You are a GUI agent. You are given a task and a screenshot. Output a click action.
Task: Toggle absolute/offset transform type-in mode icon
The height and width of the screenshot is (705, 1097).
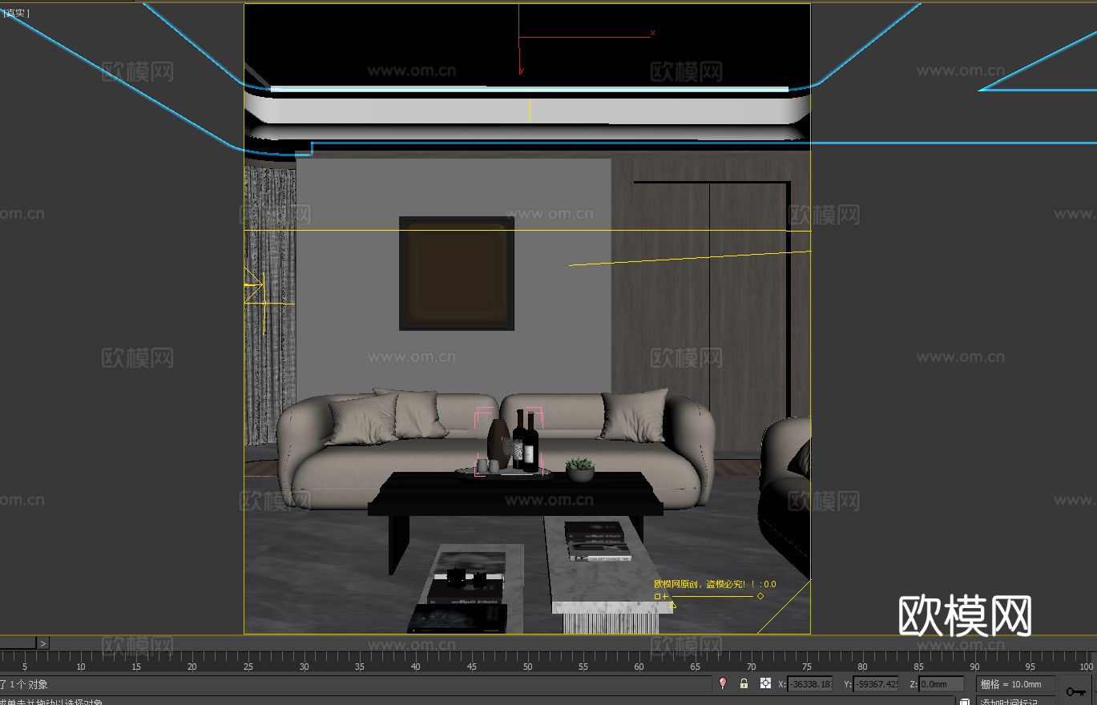(765, 683)
